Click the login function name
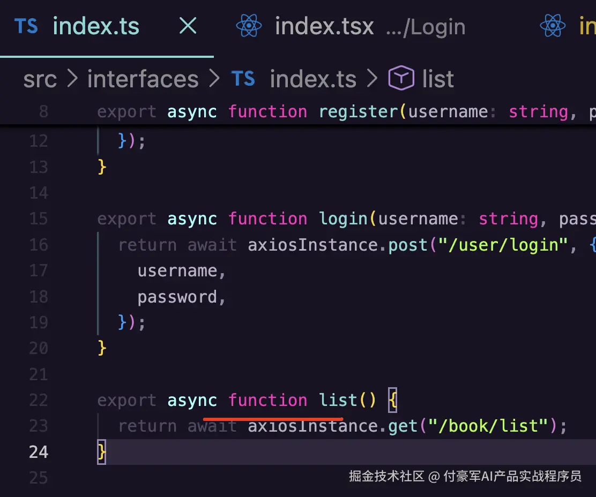 click(x=343, y=219)
